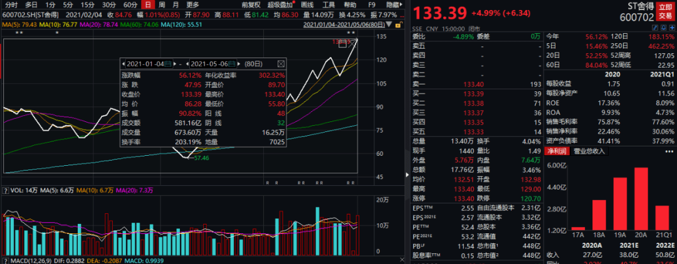Open the 帮助 help menu

tap(350, 5)
